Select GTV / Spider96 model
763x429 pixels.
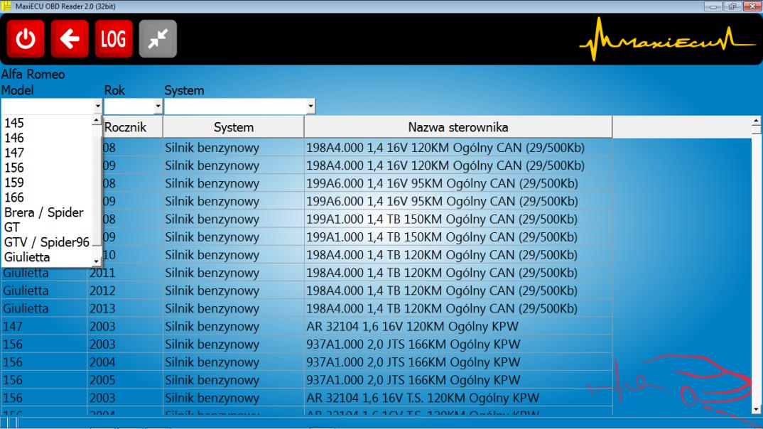coord(47,242)
